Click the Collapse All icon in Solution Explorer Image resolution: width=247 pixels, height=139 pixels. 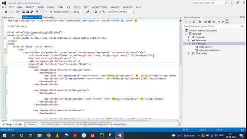tap(210, 22)
